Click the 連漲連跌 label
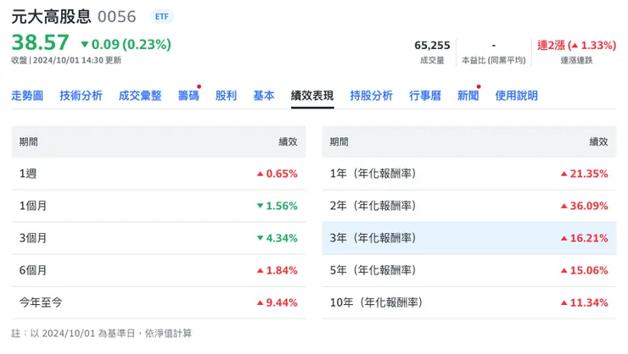The image size is (628, 354). [x=576, y=60]
